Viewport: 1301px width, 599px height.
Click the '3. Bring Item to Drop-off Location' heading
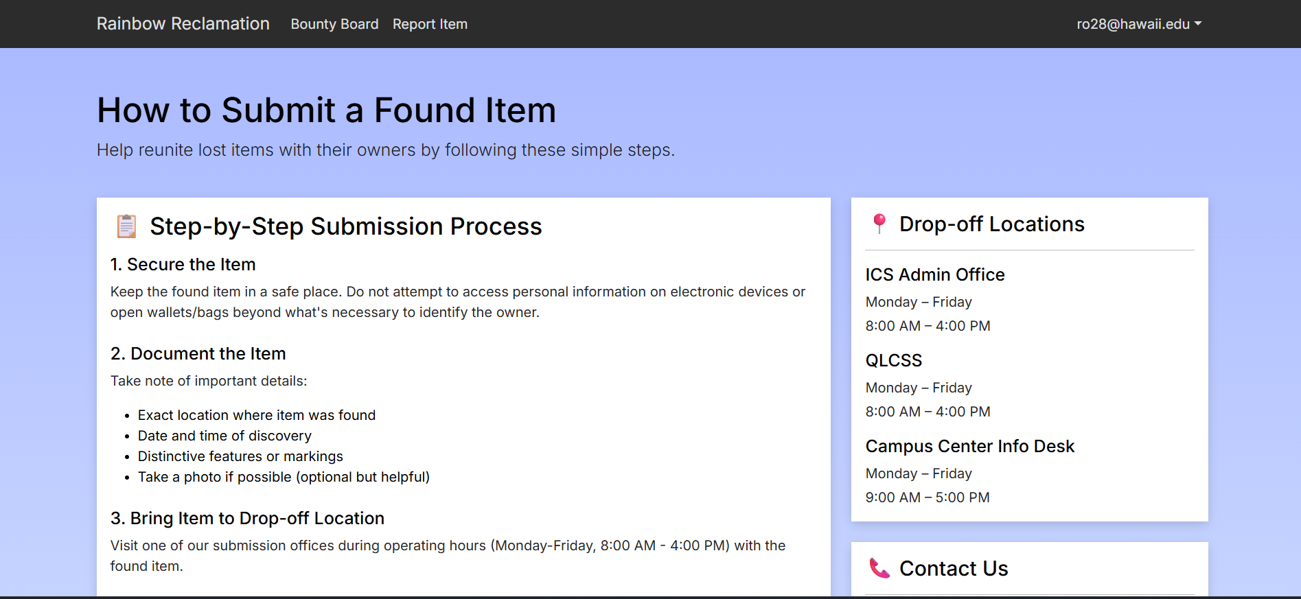pos(247,518)
